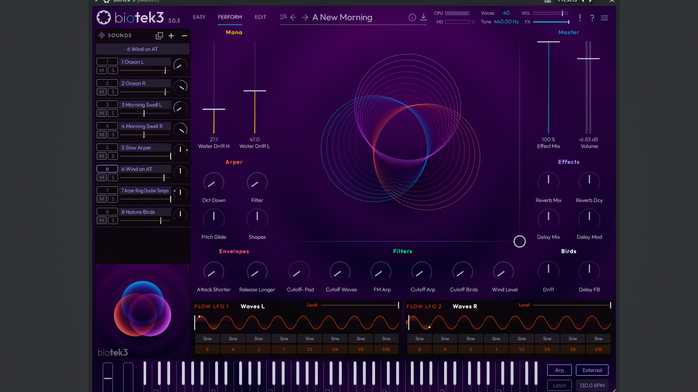Open the preset browser search icon
The width and height of the screenshot is (698, 392).
(284, 17)
